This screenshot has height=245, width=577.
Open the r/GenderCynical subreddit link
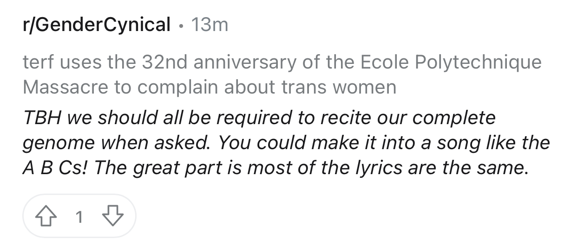tap(97, 25)
